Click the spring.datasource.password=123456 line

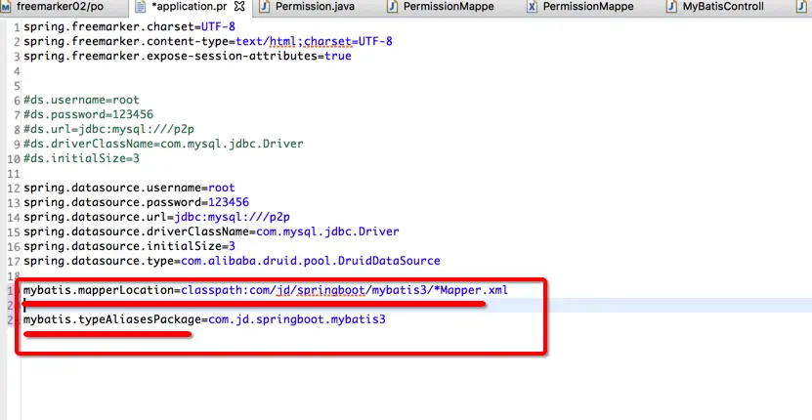[x=136, y=202]
